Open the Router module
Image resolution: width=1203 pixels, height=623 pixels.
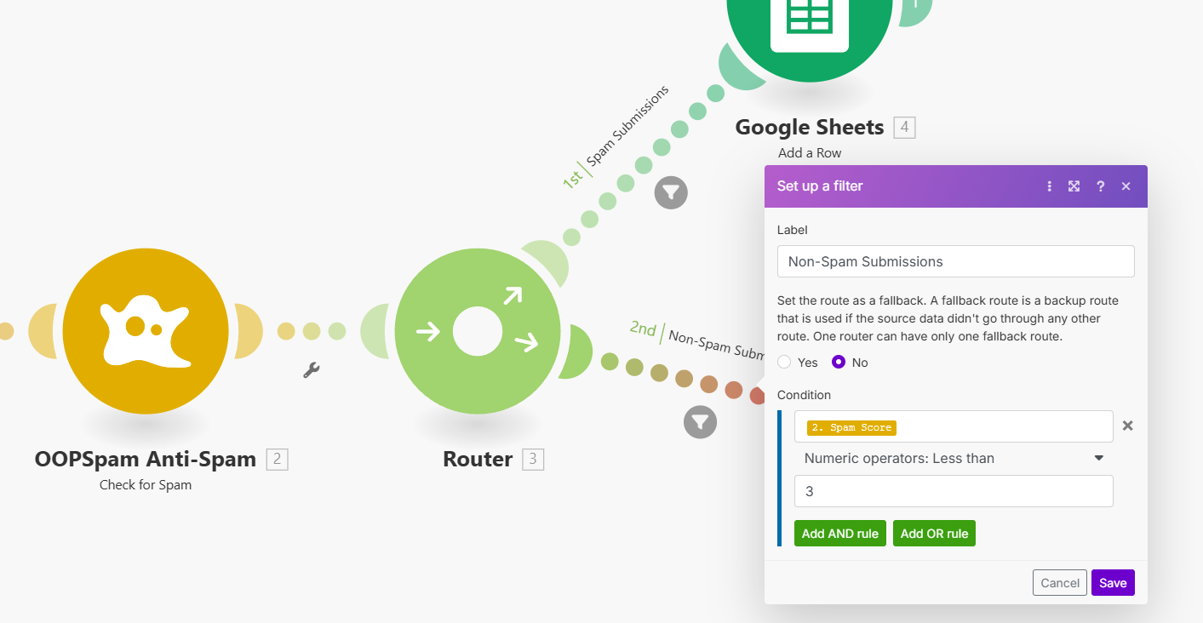[x=478, y=331]
